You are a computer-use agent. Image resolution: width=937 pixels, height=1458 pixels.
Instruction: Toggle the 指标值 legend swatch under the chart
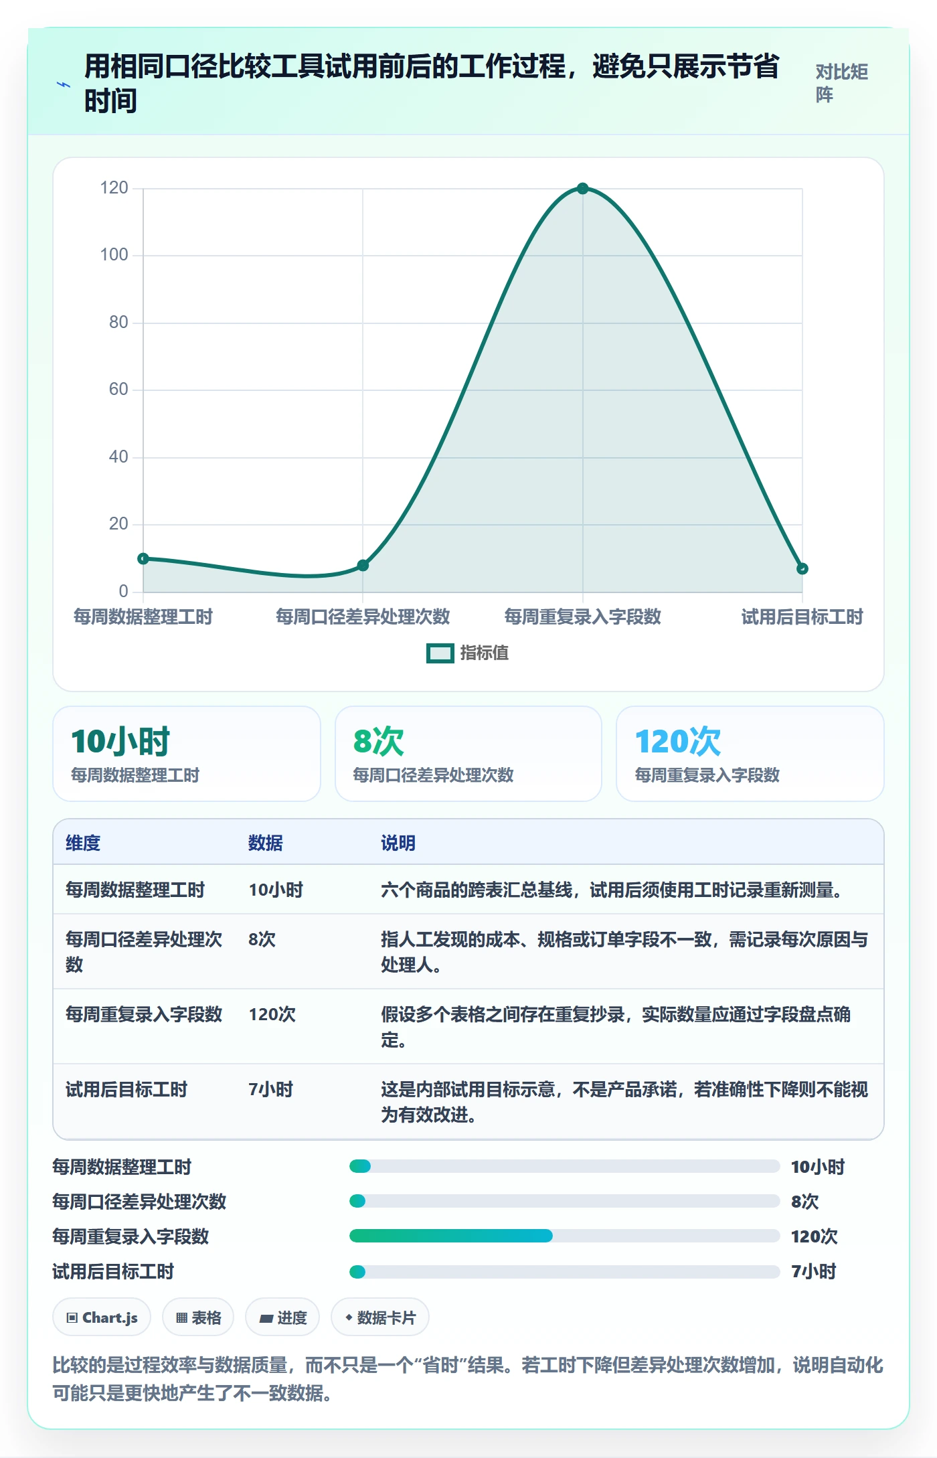pos(440,653)
